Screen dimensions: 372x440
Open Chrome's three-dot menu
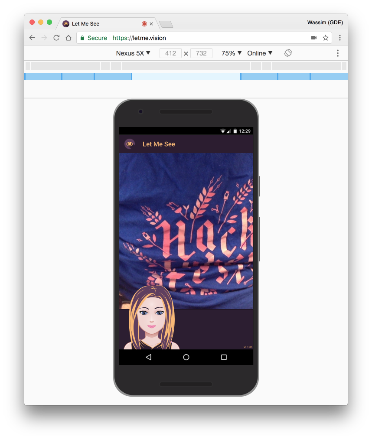click(x=340, y=38)
